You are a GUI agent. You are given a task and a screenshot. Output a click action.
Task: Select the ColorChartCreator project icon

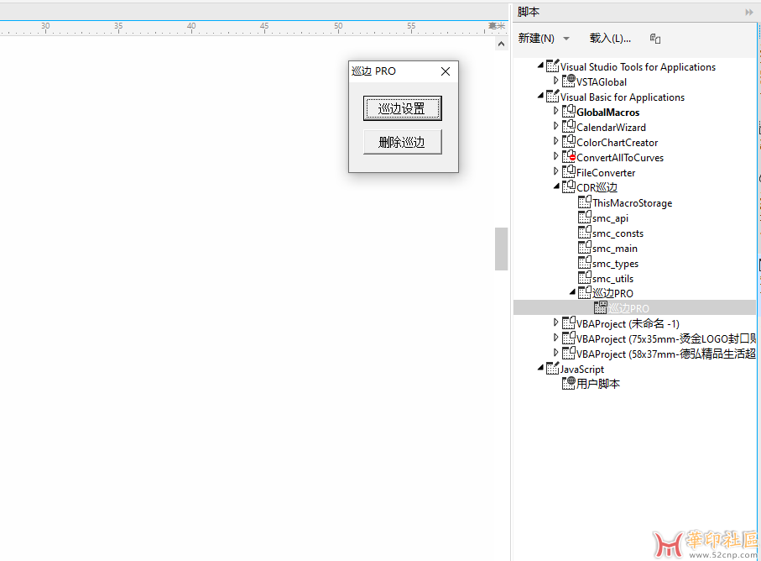point(568,142)
